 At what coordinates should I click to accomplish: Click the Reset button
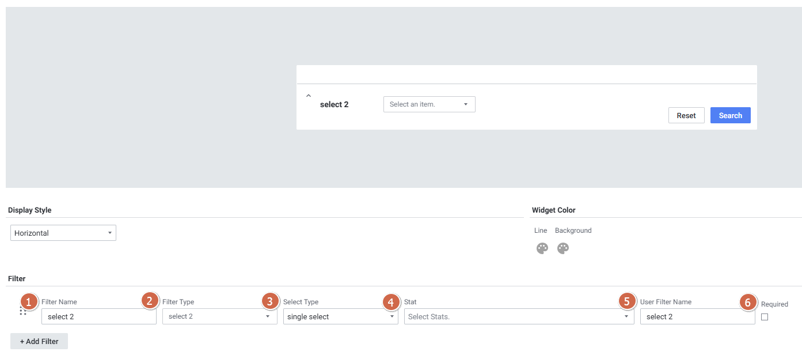(686, 115)
